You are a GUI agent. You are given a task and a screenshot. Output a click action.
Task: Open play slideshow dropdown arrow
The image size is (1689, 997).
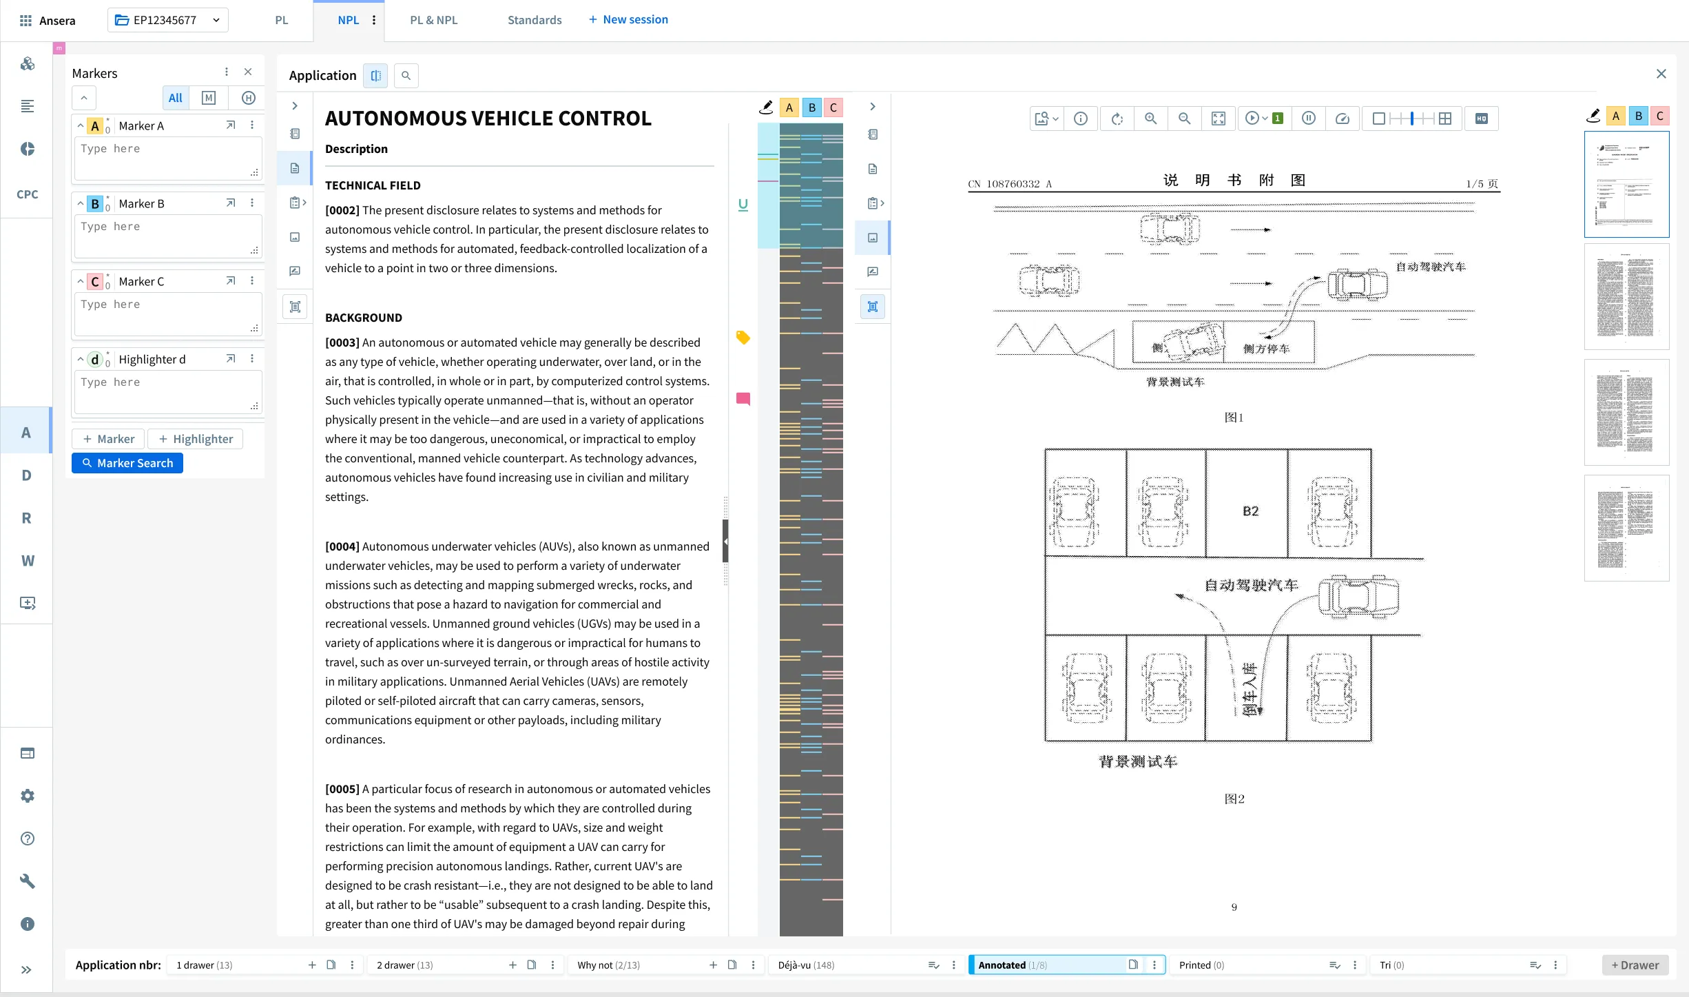1265,119
